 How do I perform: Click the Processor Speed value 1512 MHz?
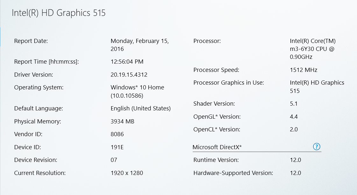[303, 70]
